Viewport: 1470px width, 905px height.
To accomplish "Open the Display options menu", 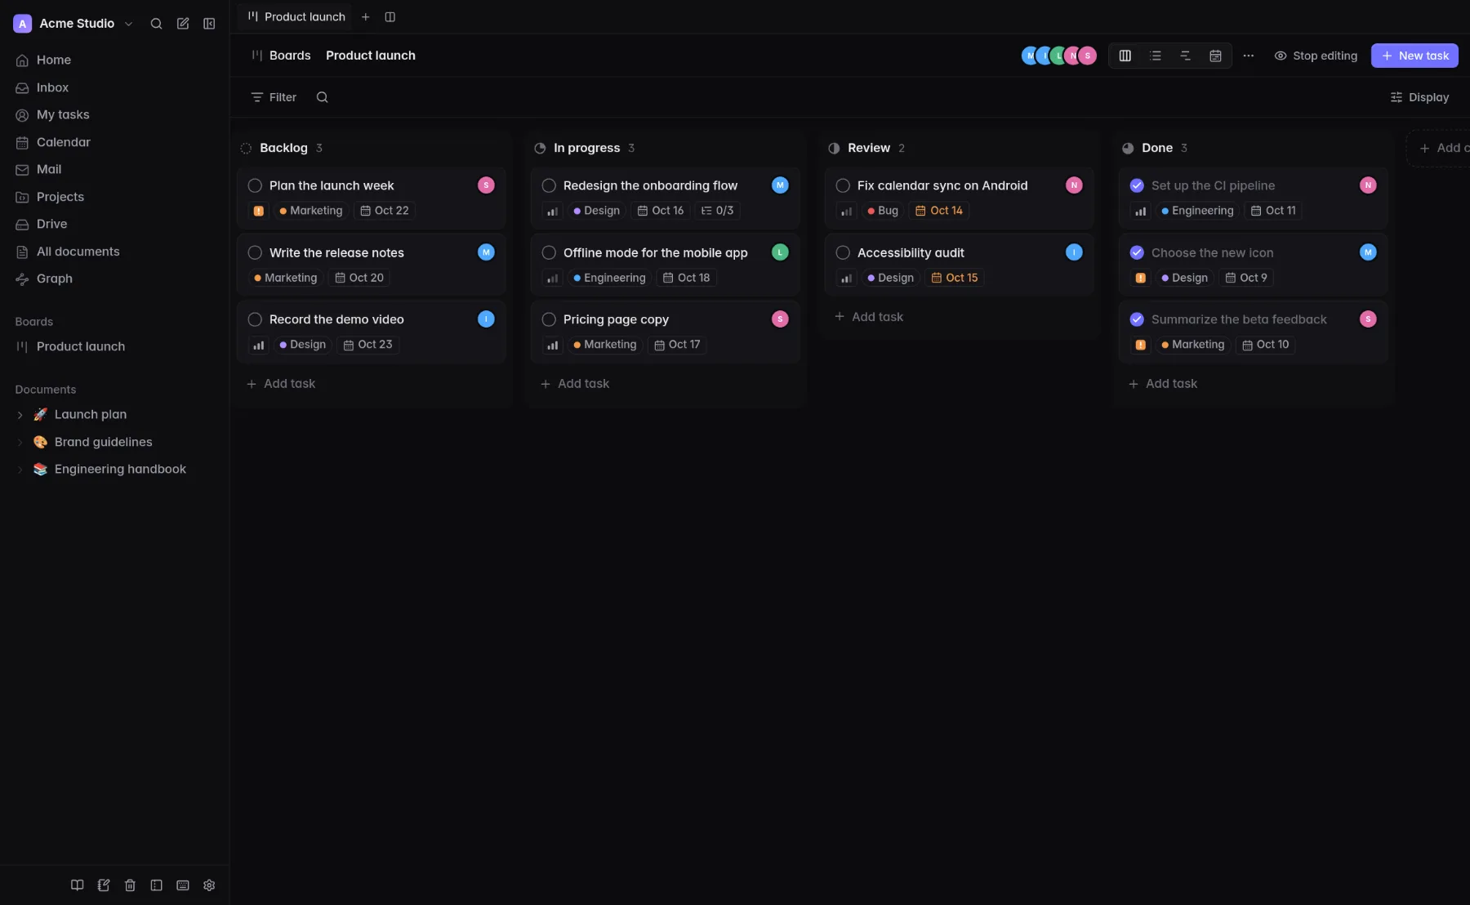I will click(1419, 97).
